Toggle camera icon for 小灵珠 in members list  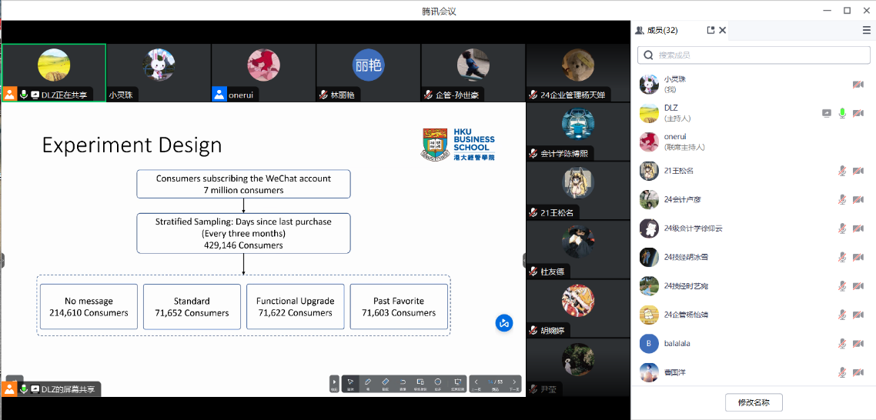[x=858, y=84]
